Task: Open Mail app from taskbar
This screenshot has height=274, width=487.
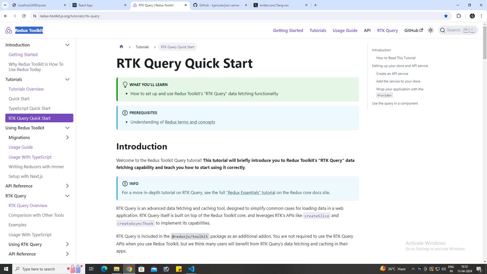Action: pos(154,269)
